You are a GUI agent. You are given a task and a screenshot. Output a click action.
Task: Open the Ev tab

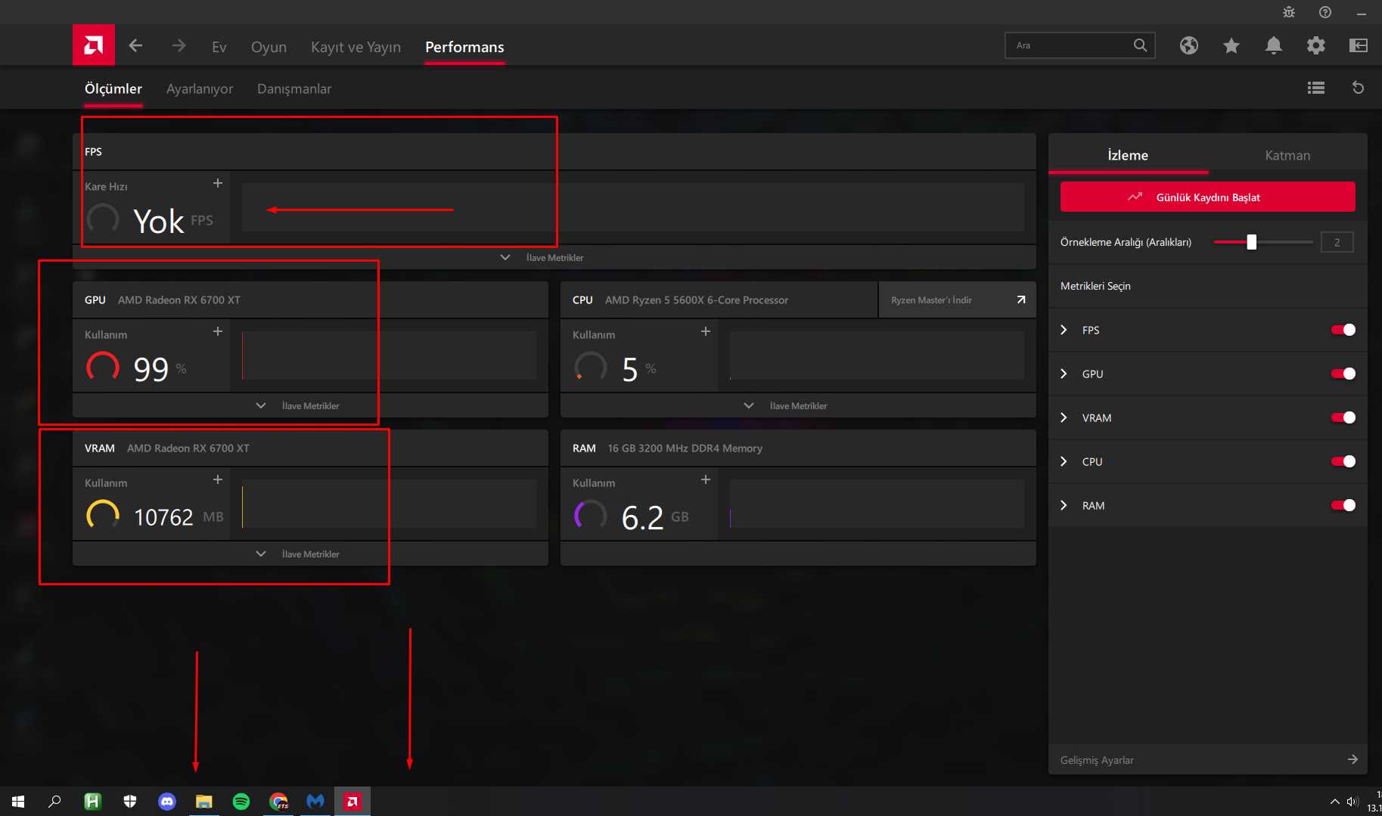pos(219,47)
